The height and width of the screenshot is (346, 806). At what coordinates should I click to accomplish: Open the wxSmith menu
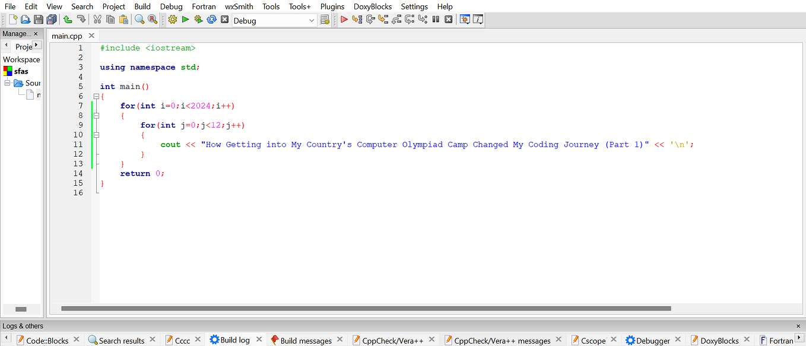pyautogui.click(x=239, y=7)
